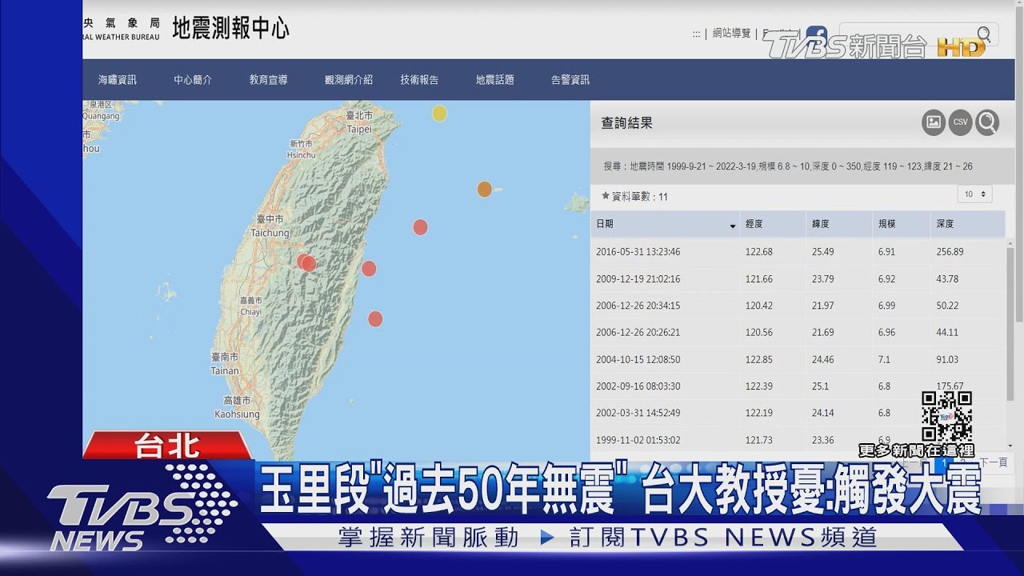Click the depth value 256.89

coord(950,252)
